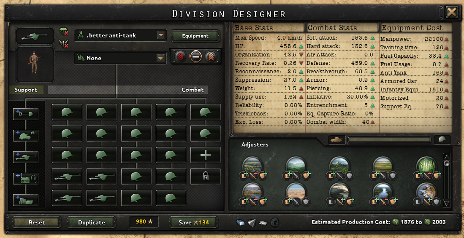This screenshot has width=464, height=238.
Task: Click the Equipment button
Action: 195,36
